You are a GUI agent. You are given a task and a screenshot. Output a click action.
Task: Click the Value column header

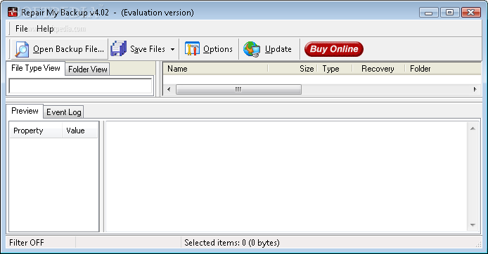pyautogui.click(x=80, y=131)
